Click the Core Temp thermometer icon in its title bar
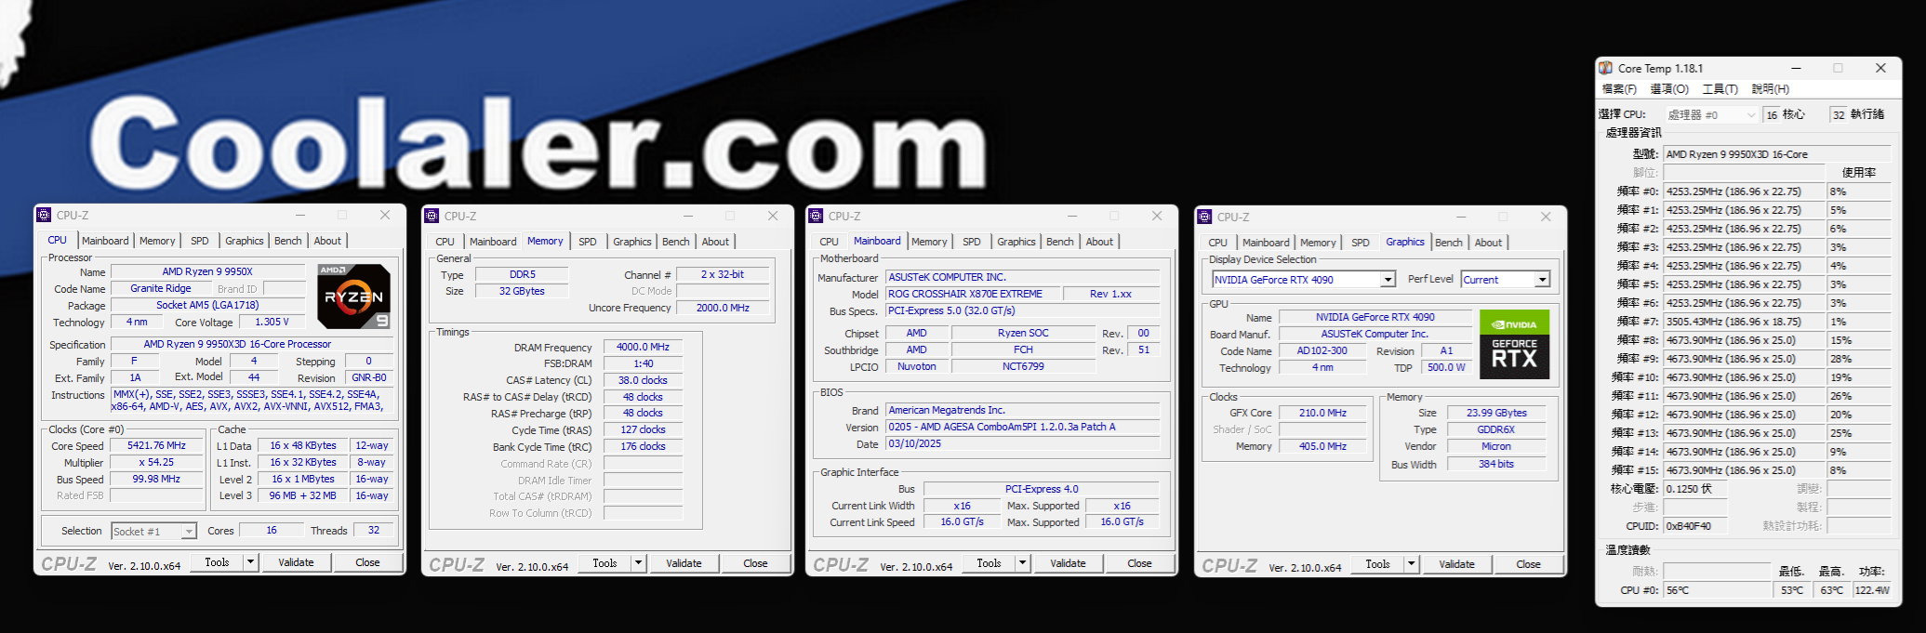Viewport: 1926px width, 633px height. (1605, 68)
